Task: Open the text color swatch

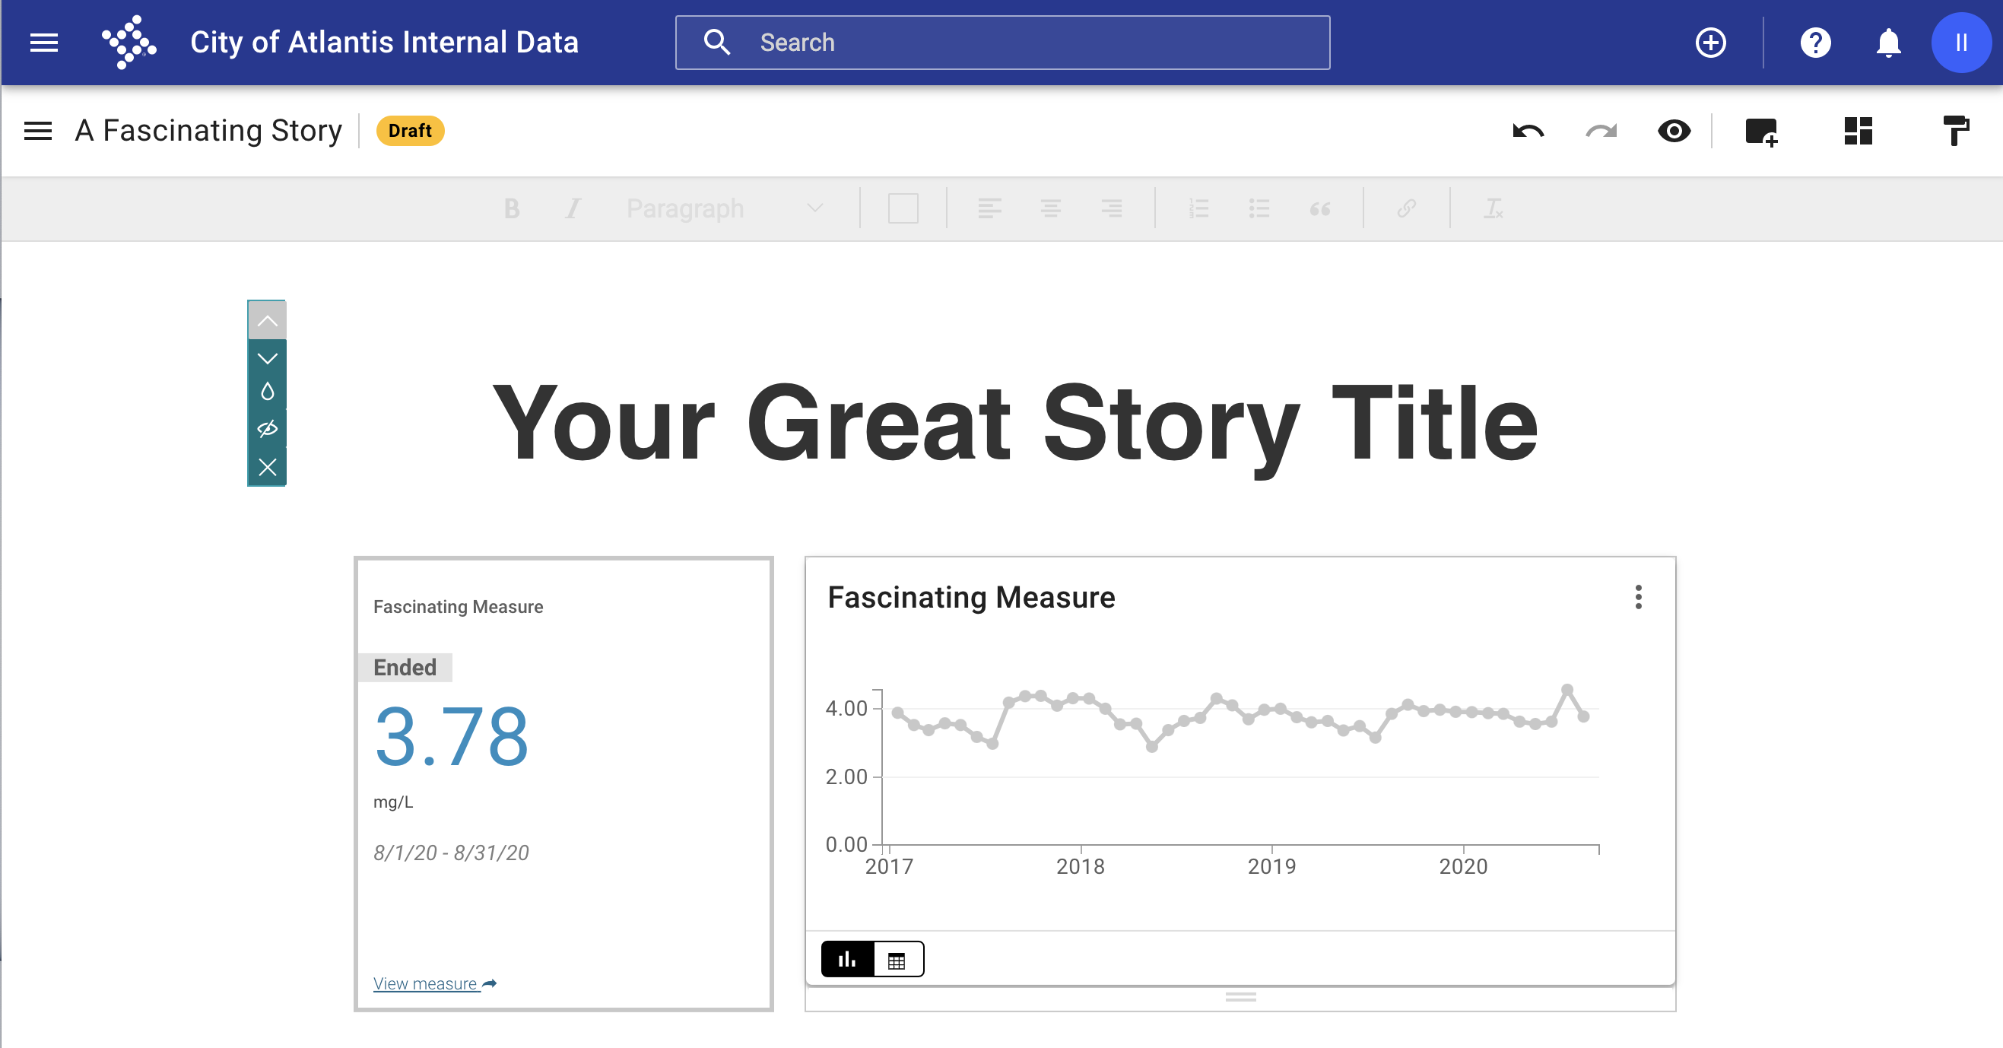Action: (903, 208)
